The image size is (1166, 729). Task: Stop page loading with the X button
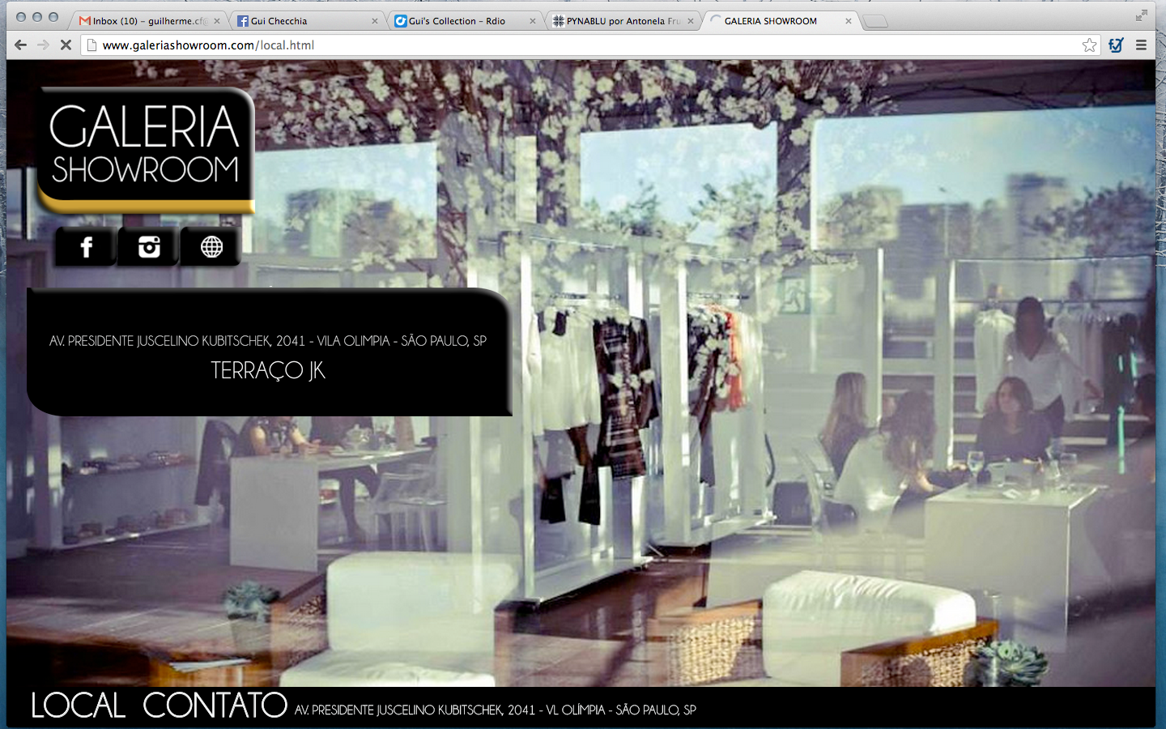[66, 45]
